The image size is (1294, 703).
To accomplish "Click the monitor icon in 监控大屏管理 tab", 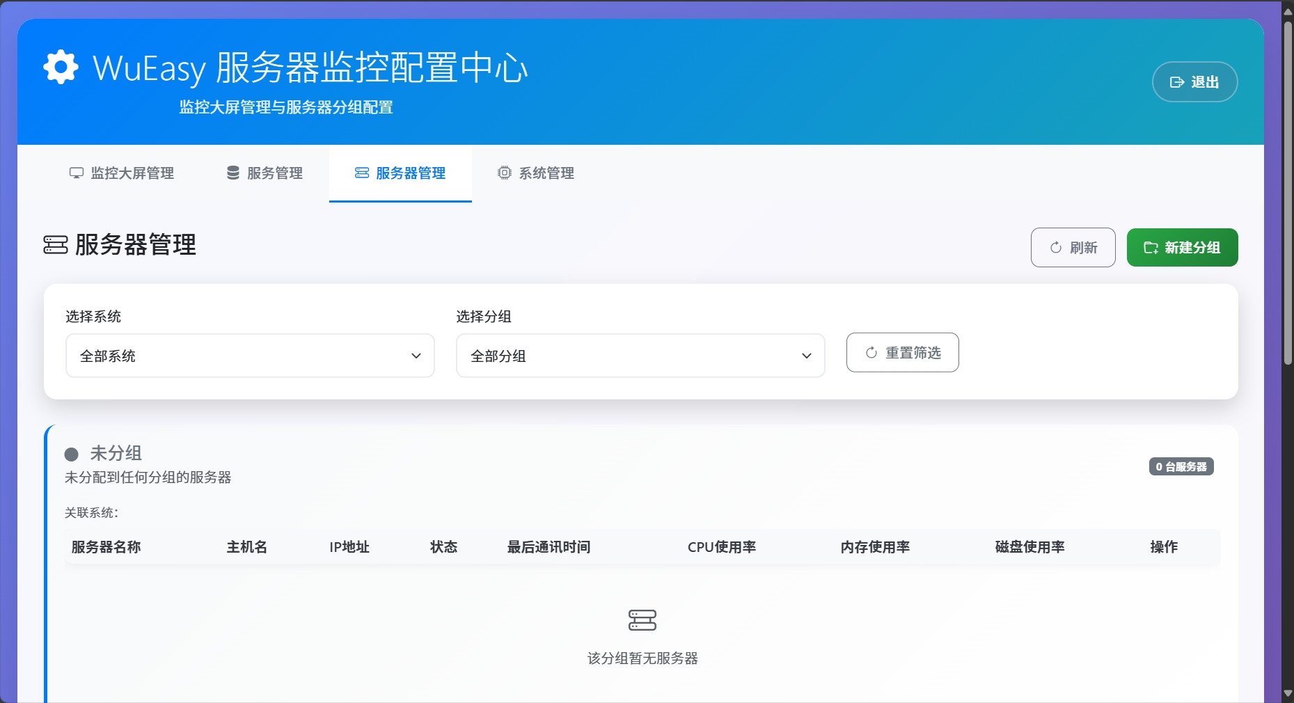I will pyautogui.click(x=77, y=173).
